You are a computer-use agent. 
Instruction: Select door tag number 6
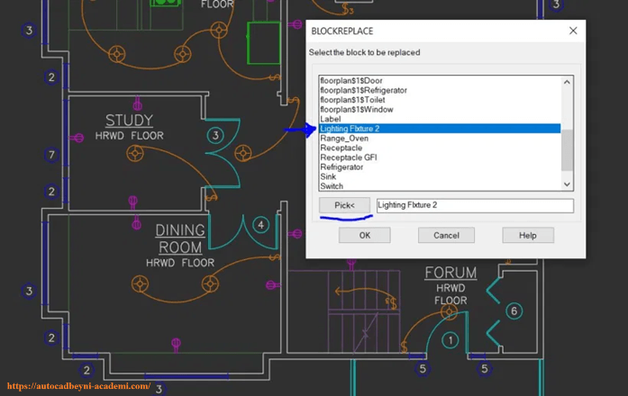[x=514, y=310]
